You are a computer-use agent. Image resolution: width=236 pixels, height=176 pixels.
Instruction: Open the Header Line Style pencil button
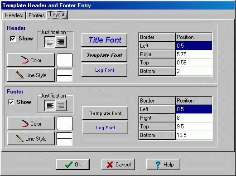pos(31,75)
